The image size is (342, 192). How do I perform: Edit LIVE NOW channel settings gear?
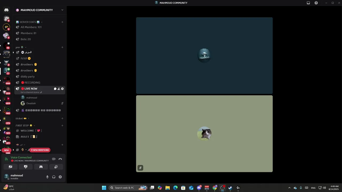pos(63,89)
